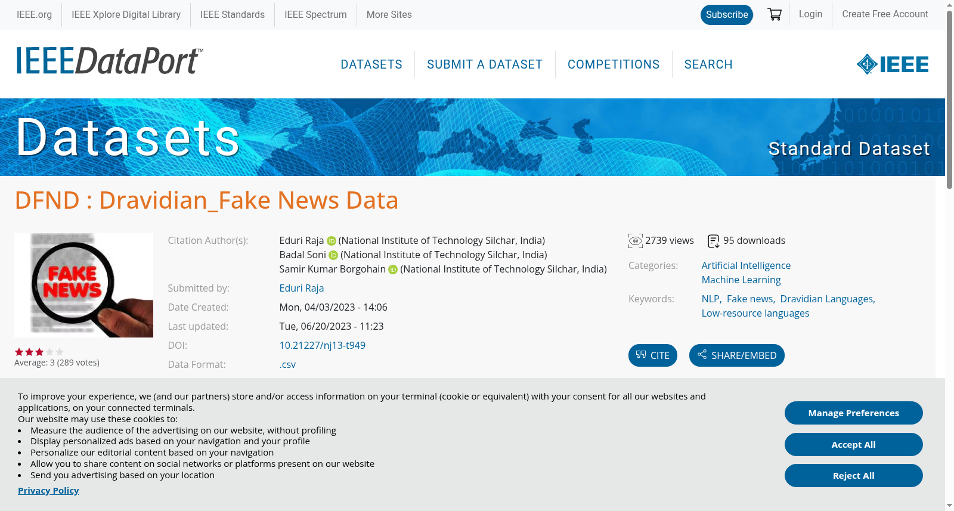Click the '2739 views' text
The height and width of the screenshot is (511, 954).
[x=670, y=240]
